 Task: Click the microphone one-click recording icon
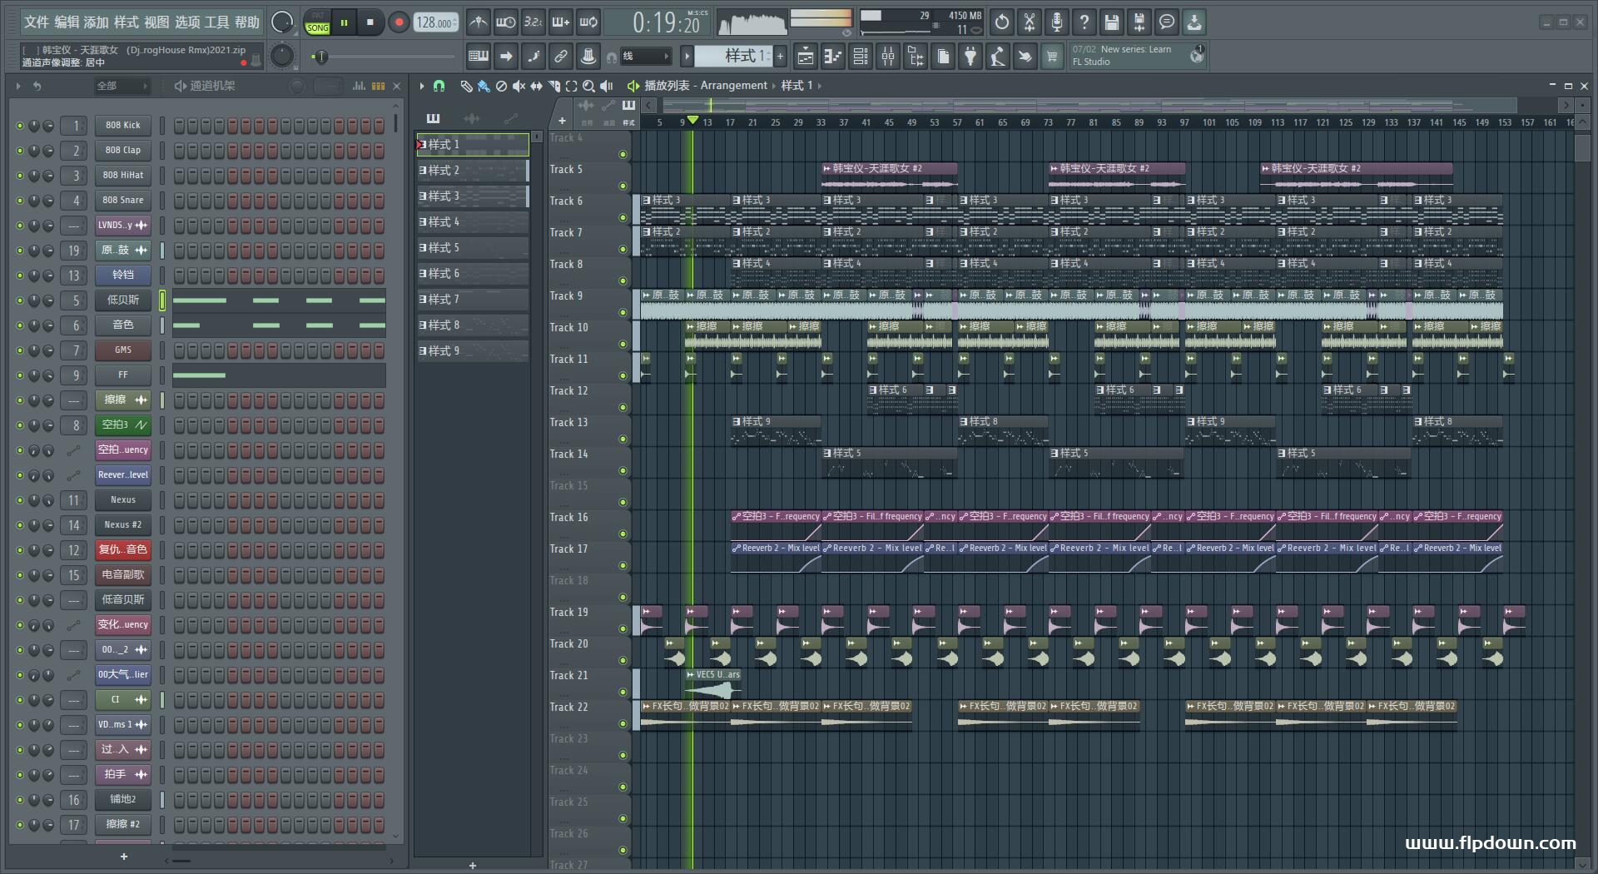click(x=1057, y=22)
